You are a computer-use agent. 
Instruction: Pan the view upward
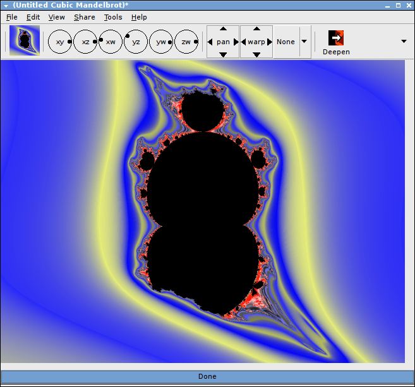tap(223, 29)
